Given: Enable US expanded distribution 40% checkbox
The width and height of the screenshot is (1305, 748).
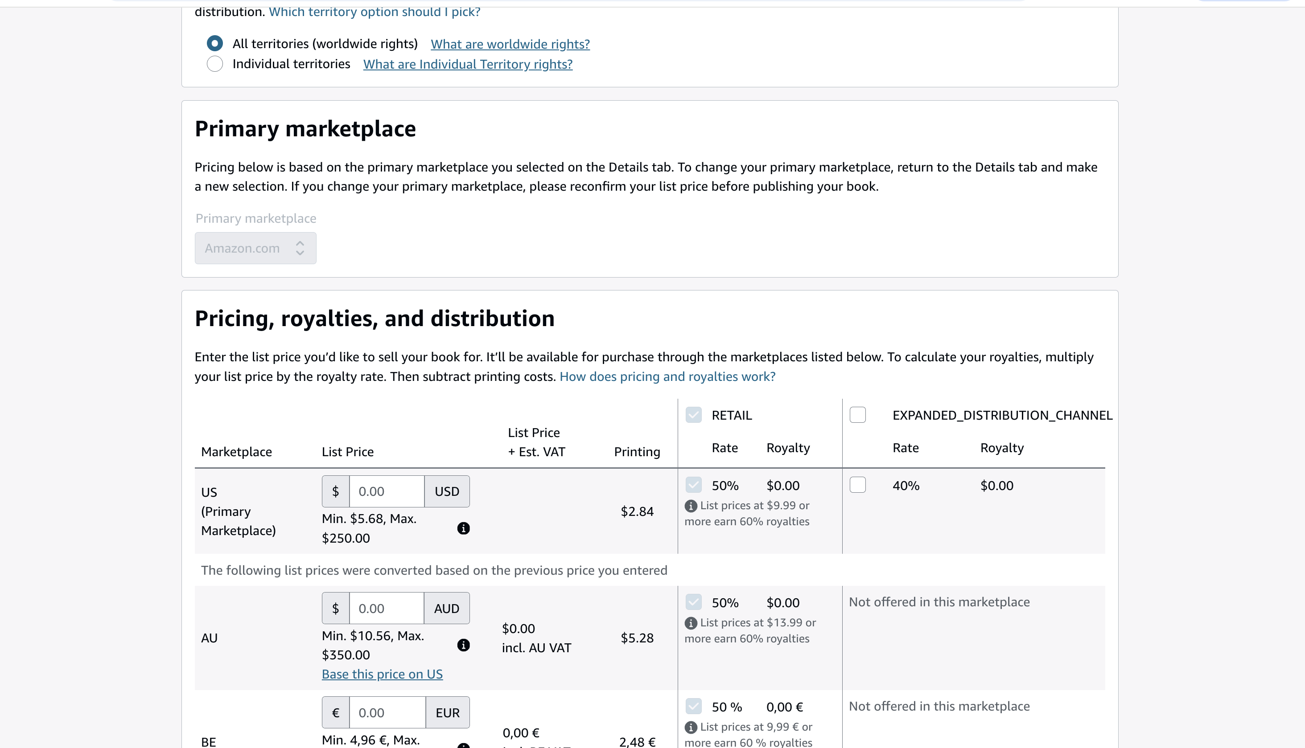Looking at the screenshot, I should click(857, 484).
